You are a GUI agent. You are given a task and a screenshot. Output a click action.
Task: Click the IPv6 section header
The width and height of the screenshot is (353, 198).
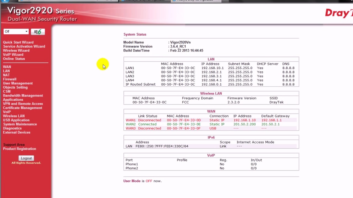coord(211,137)
